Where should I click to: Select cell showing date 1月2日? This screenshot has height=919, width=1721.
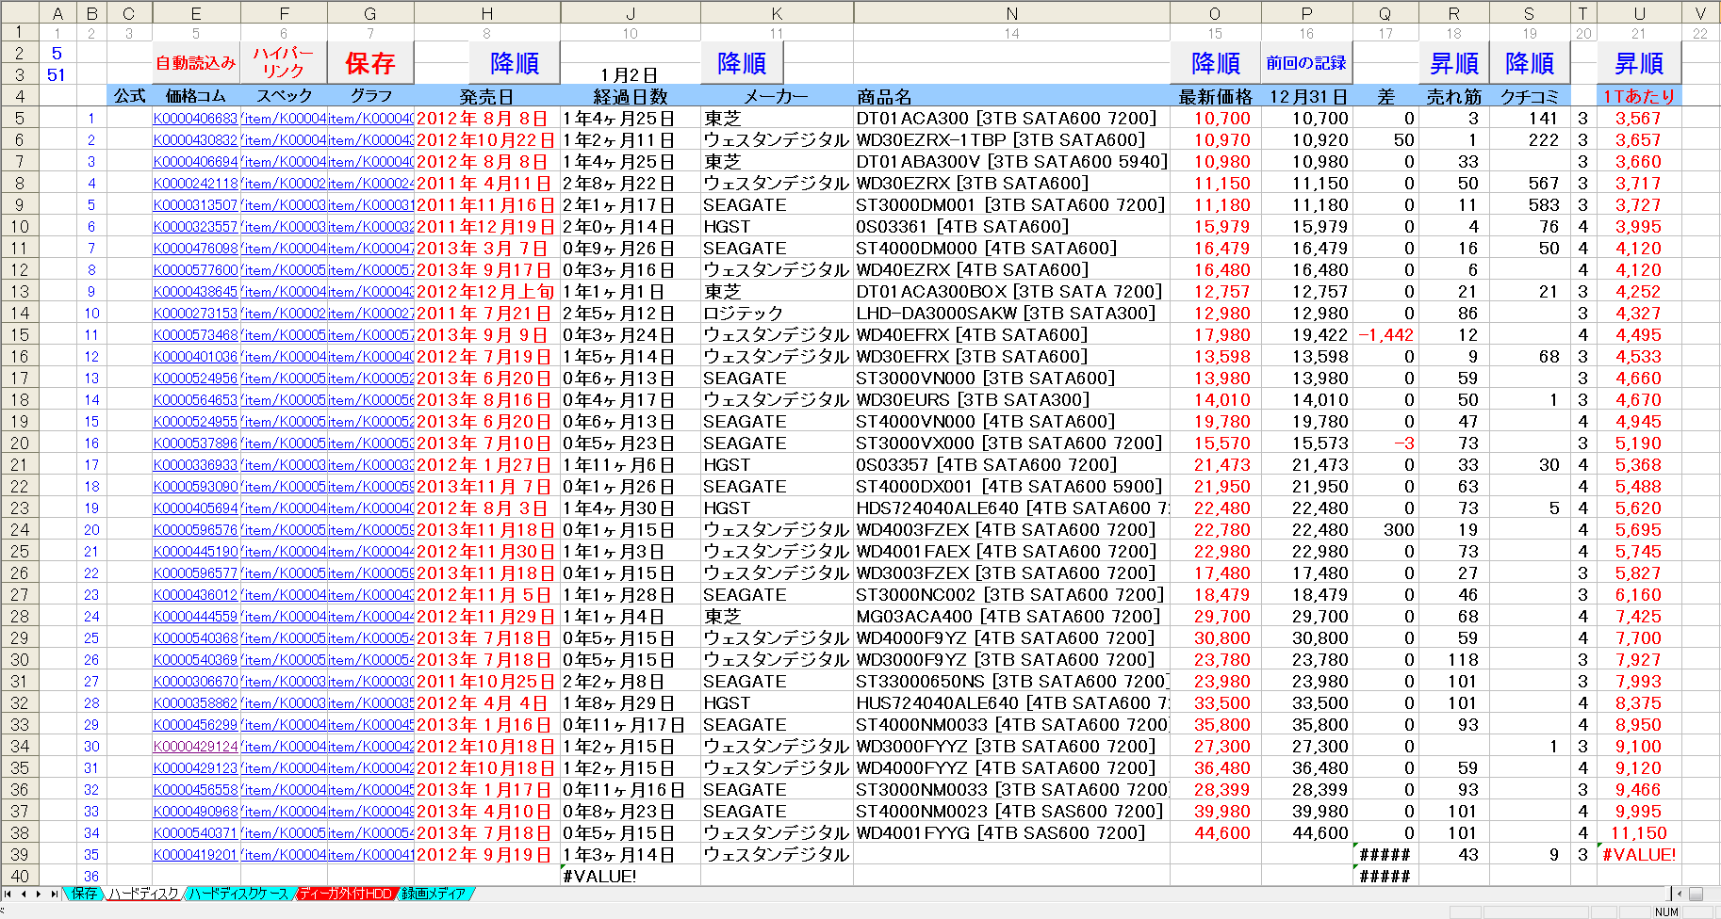pyautogui.click(x=631, y=74)
